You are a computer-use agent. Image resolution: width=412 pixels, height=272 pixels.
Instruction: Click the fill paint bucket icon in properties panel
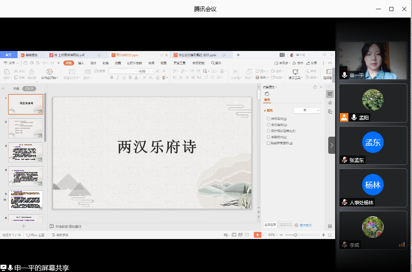(267, 94)
